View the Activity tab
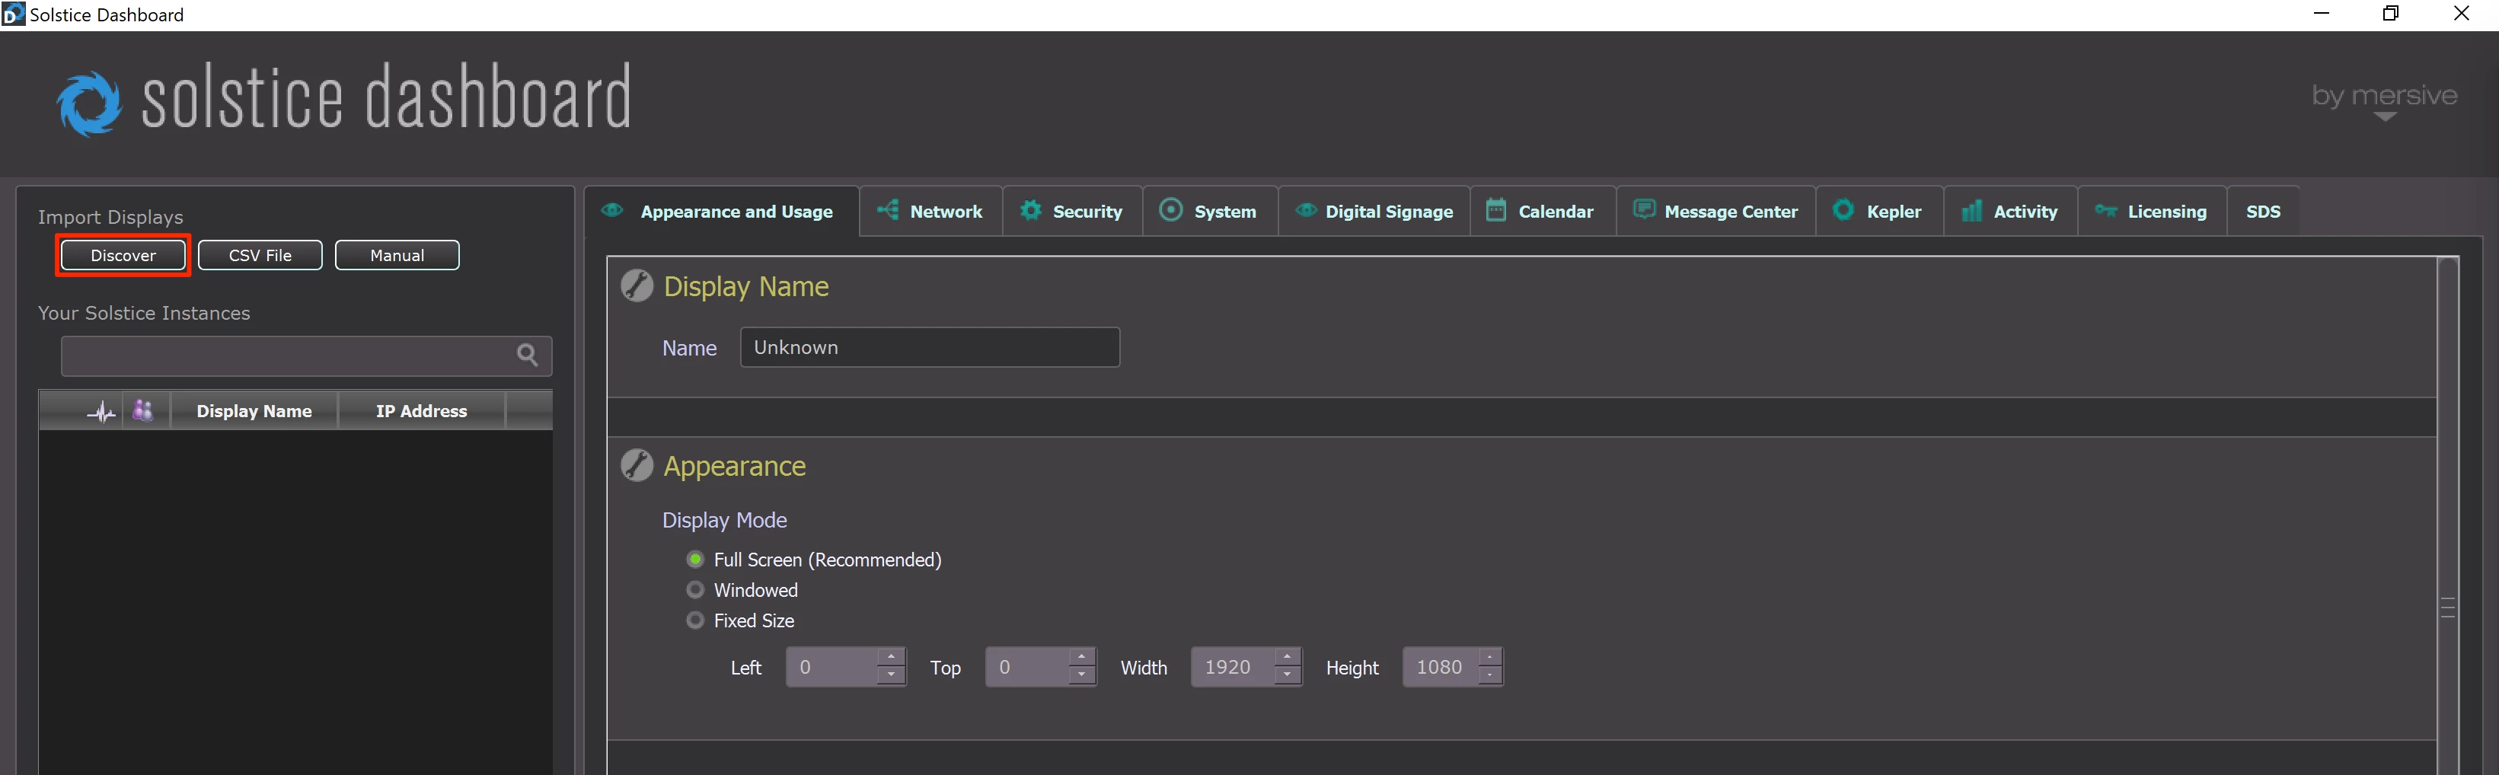2499x775 pixels. pyautogui.click(x=2010, y=212)
